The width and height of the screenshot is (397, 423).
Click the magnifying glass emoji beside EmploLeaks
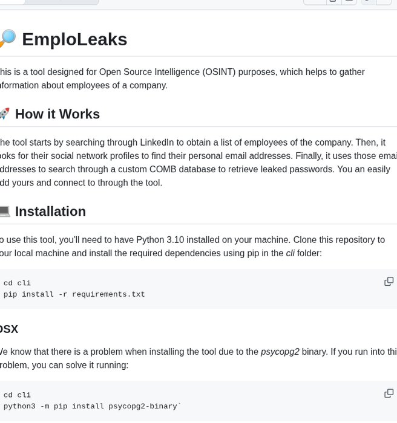8,39
